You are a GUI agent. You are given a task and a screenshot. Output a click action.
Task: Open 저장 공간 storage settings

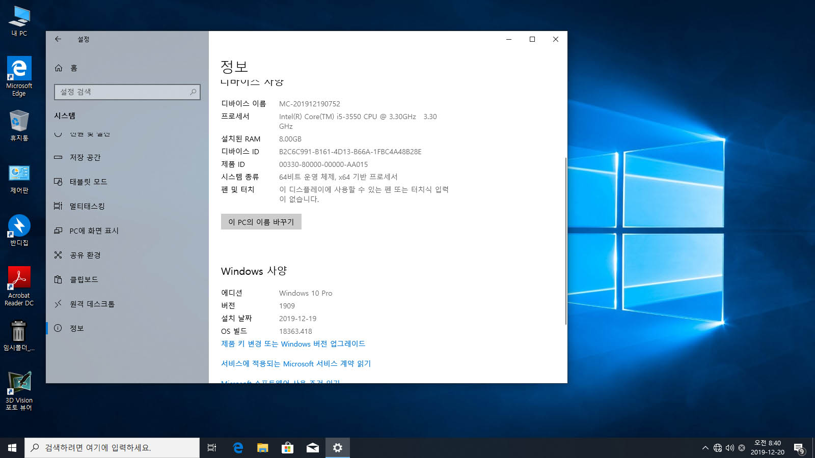tap(127, 157)
